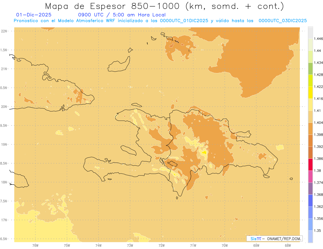Click the "22N" latitude label

coord(4,31)
